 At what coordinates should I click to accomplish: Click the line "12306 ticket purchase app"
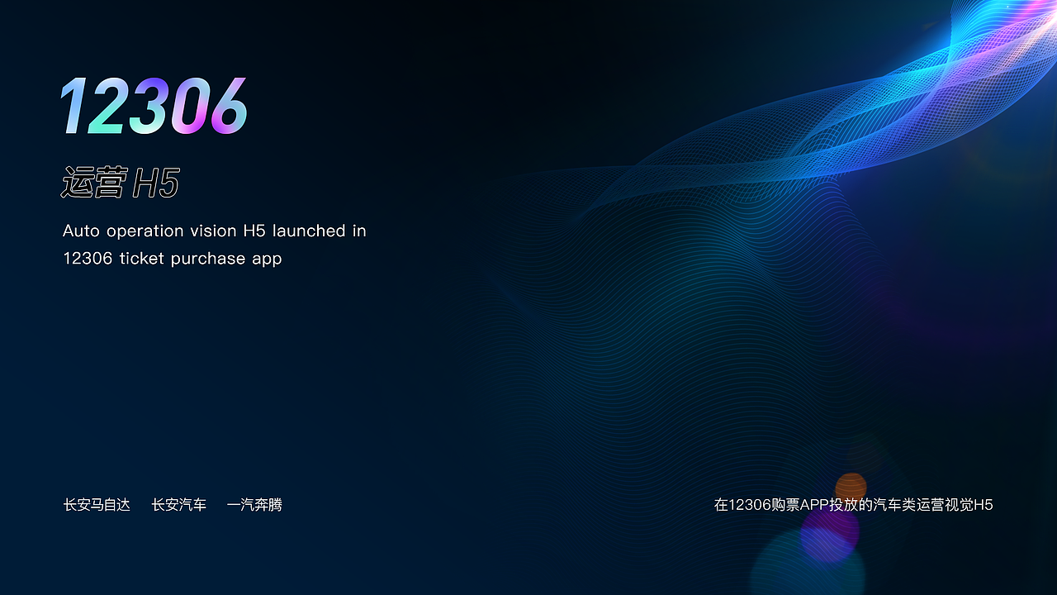click(173, 259)
